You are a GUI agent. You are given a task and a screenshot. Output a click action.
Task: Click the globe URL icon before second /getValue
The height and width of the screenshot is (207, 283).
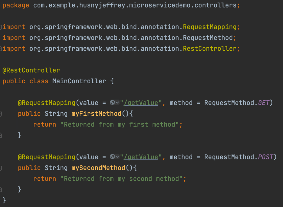(112, 157)
